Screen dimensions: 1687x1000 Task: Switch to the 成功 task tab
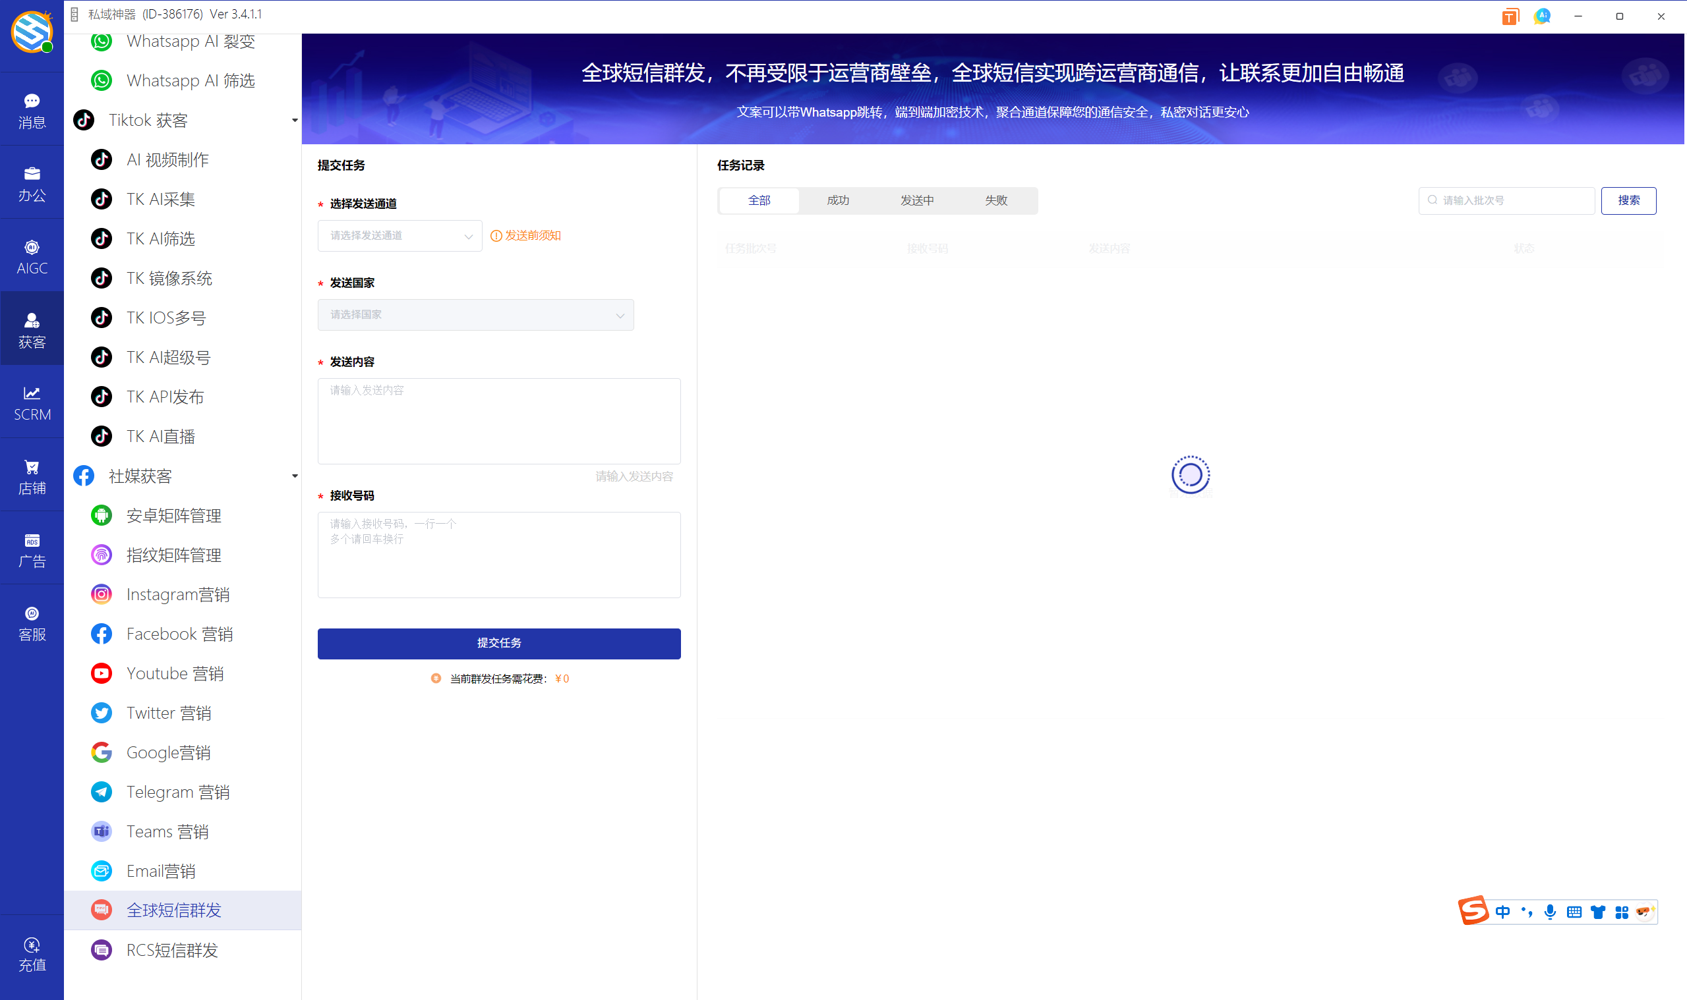(x=837, y=200)
